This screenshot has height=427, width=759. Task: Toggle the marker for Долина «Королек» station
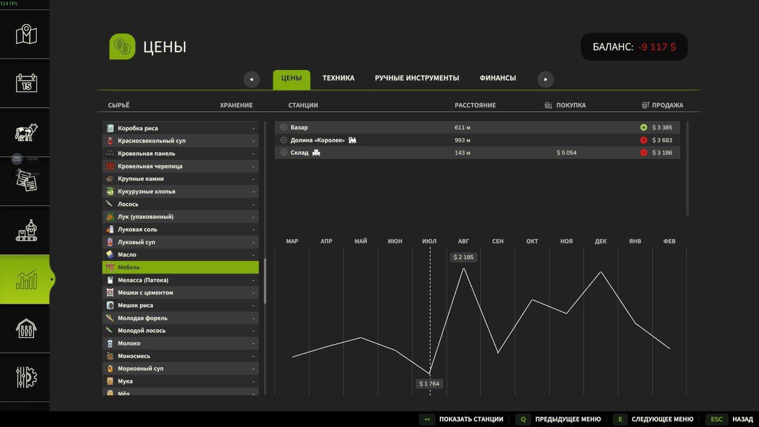point(283,139)
